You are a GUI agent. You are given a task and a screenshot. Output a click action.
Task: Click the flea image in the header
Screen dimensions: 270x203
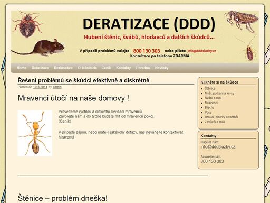coord(242,21)
